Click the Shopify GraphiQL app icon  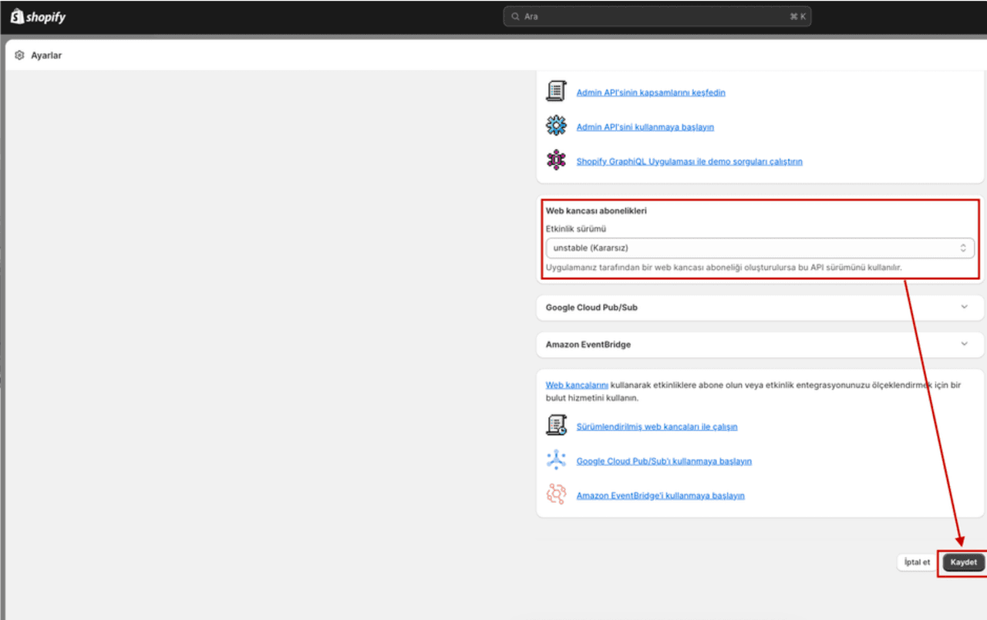point(556,160)
